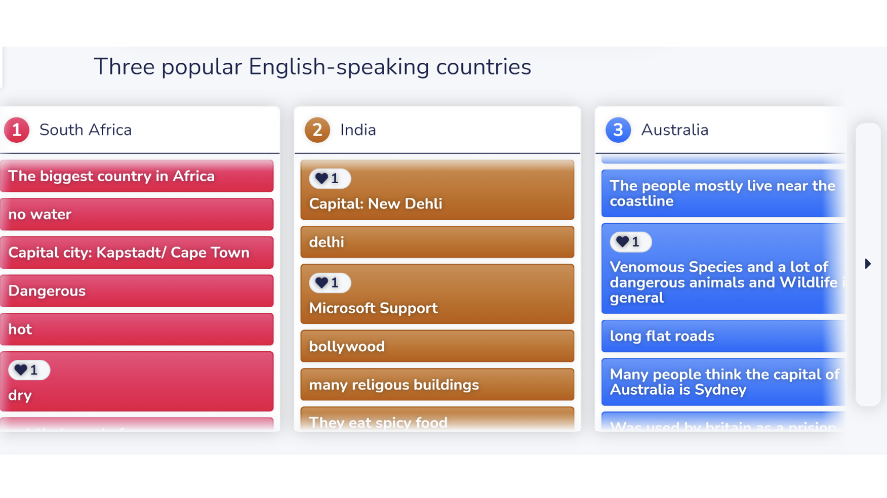This screenshot has width=887, height=498.
Task: Open the 'bollywood' card
Action: click(x=437, y=347)
